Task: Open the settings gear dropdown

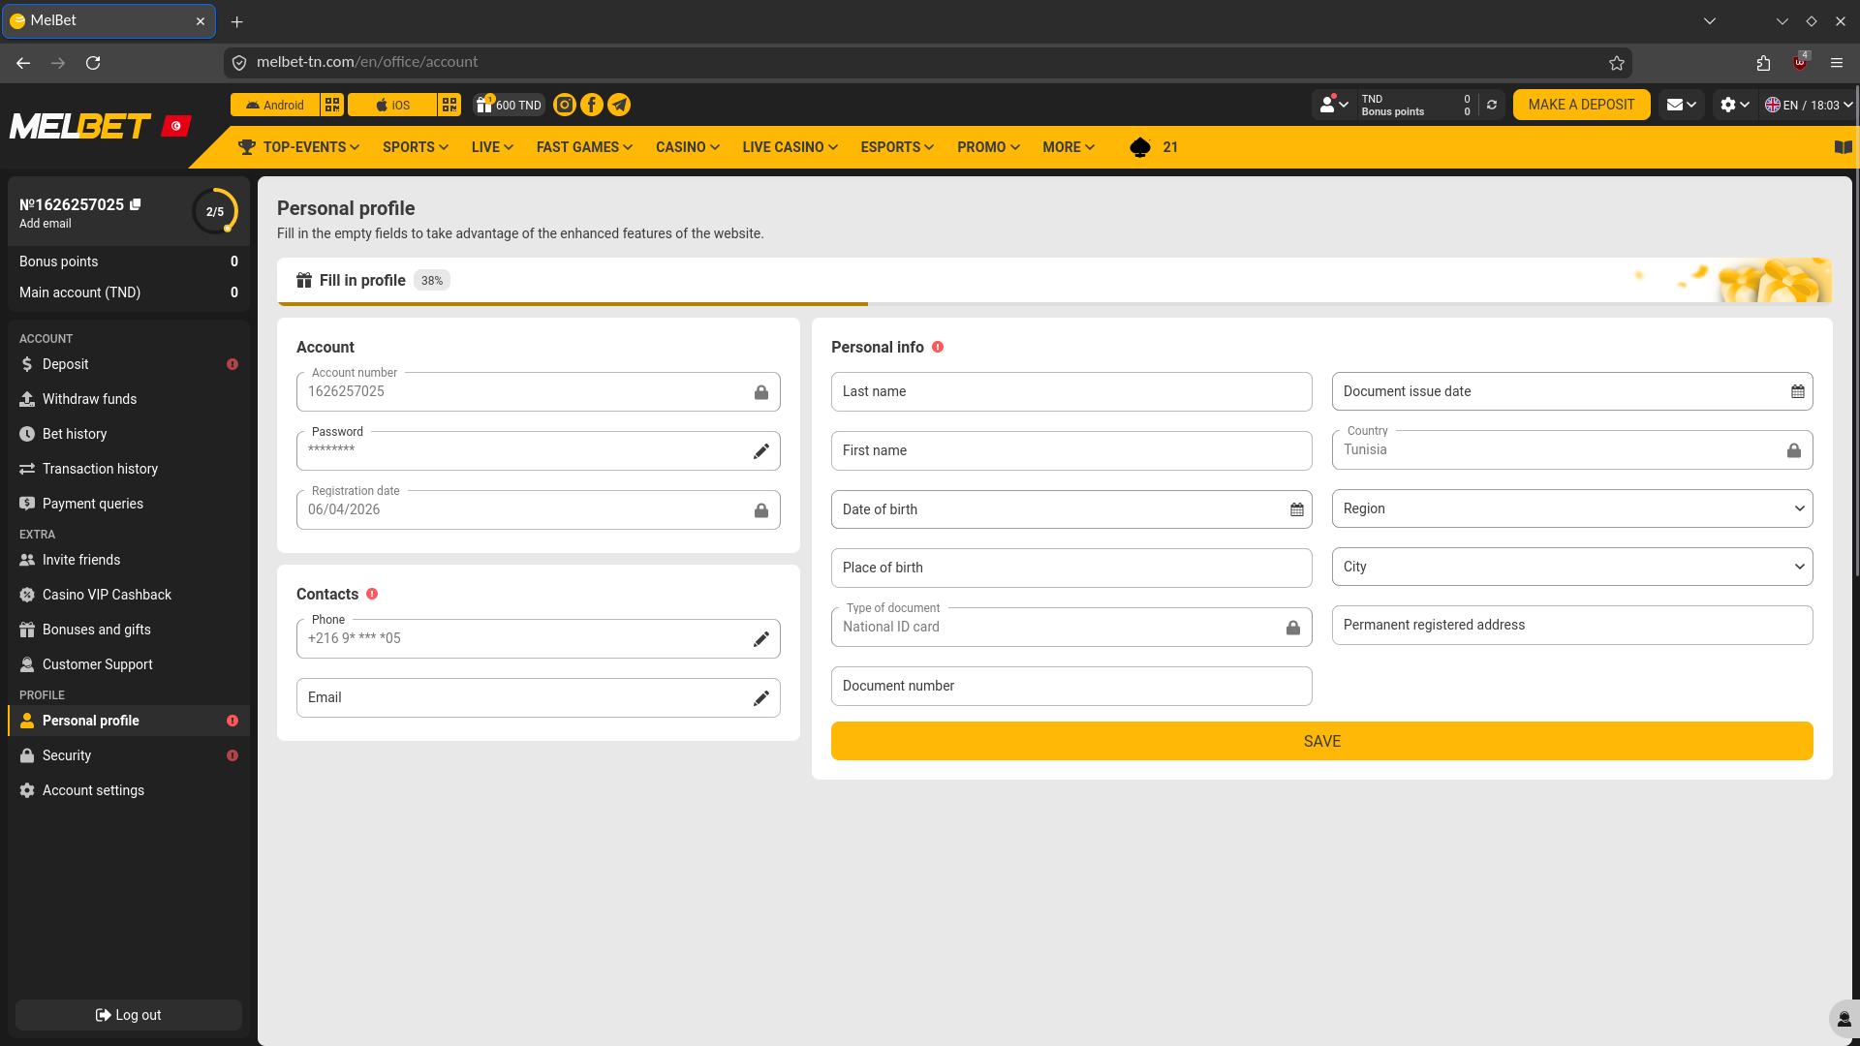Action: coord(1734,105)
